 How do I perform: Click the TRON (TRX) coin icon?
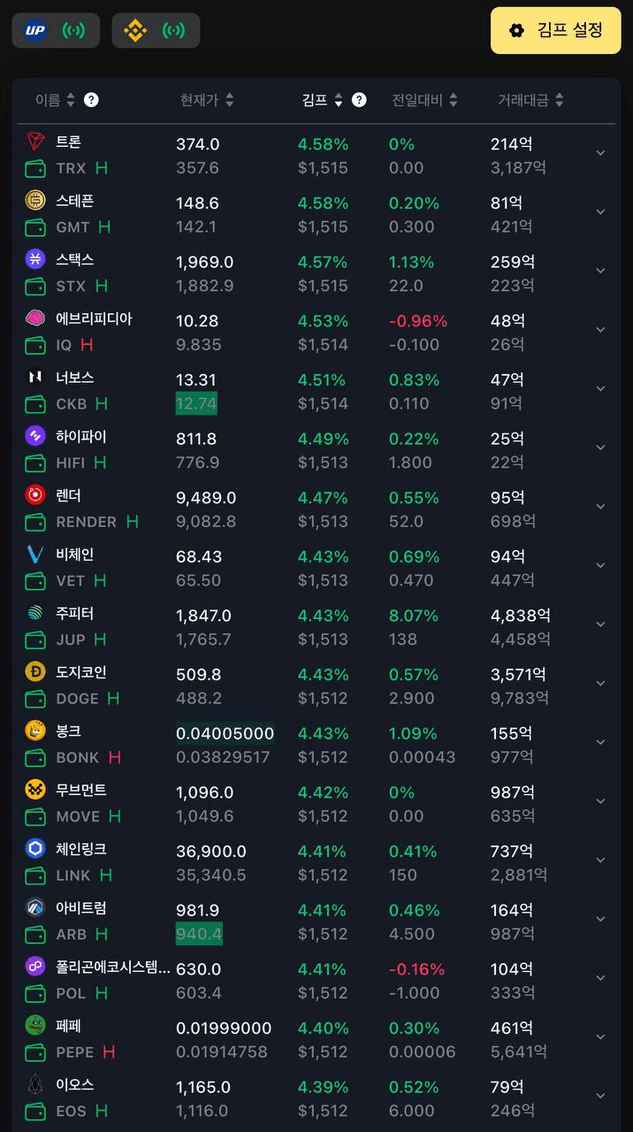pyautogui.click(x=35, y=141)
